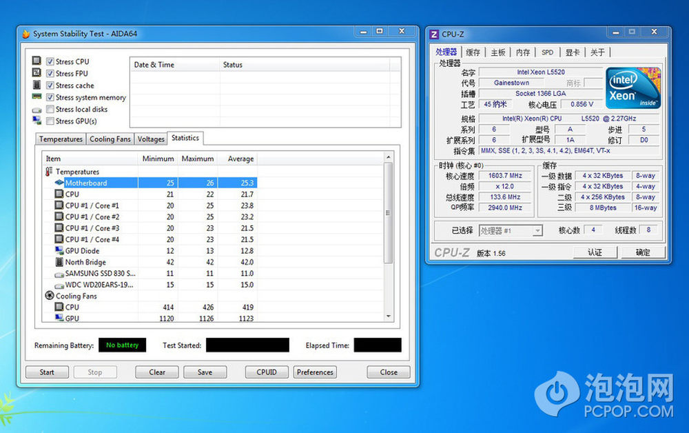Viewport: 689px width, 433px height.
Task: Click the Close button in AIDA64
Action: pos(389,372)
